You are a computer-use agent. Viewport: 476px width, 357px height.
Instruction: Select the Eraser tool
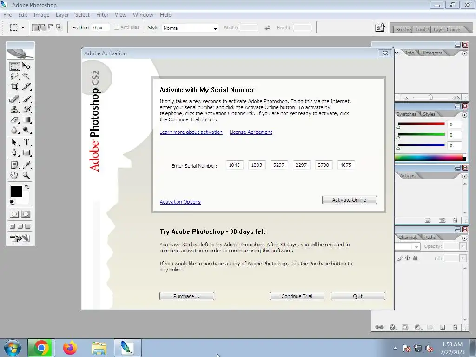pyautogui.click(x=14, y=119)
